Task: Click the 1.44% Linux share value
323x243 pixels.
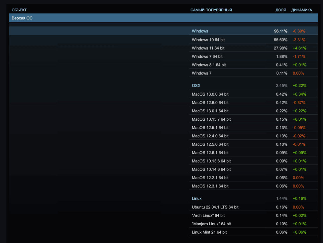Action: [282, 199]
